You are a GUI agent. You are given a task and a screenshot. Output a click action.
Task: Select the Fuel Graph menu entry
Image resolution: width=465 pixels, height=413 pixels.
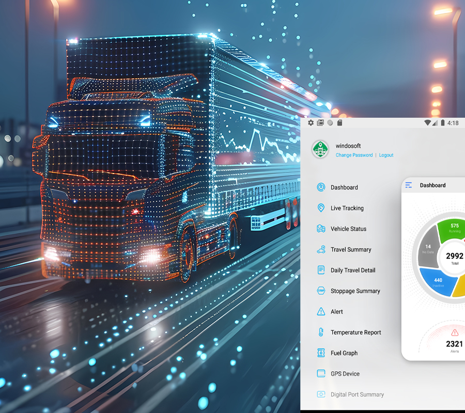pos(344,353)
